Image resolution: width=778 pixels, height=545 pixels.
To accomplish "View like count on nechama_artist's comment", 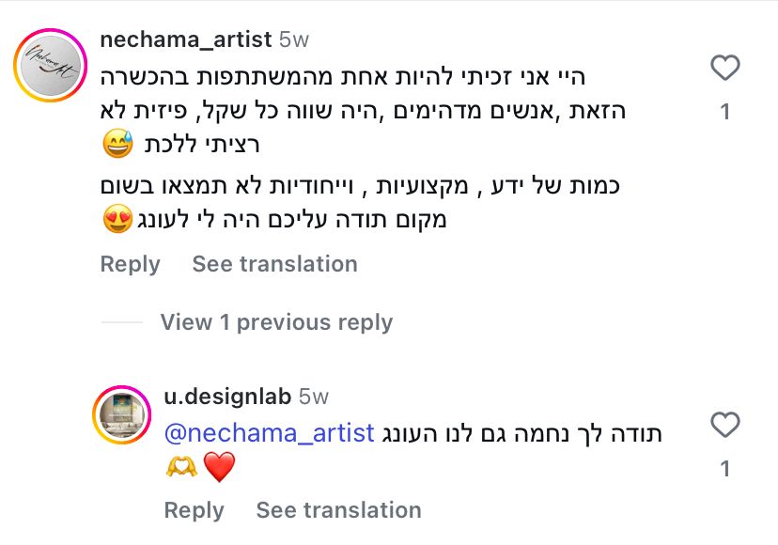I will pos(724,112).
